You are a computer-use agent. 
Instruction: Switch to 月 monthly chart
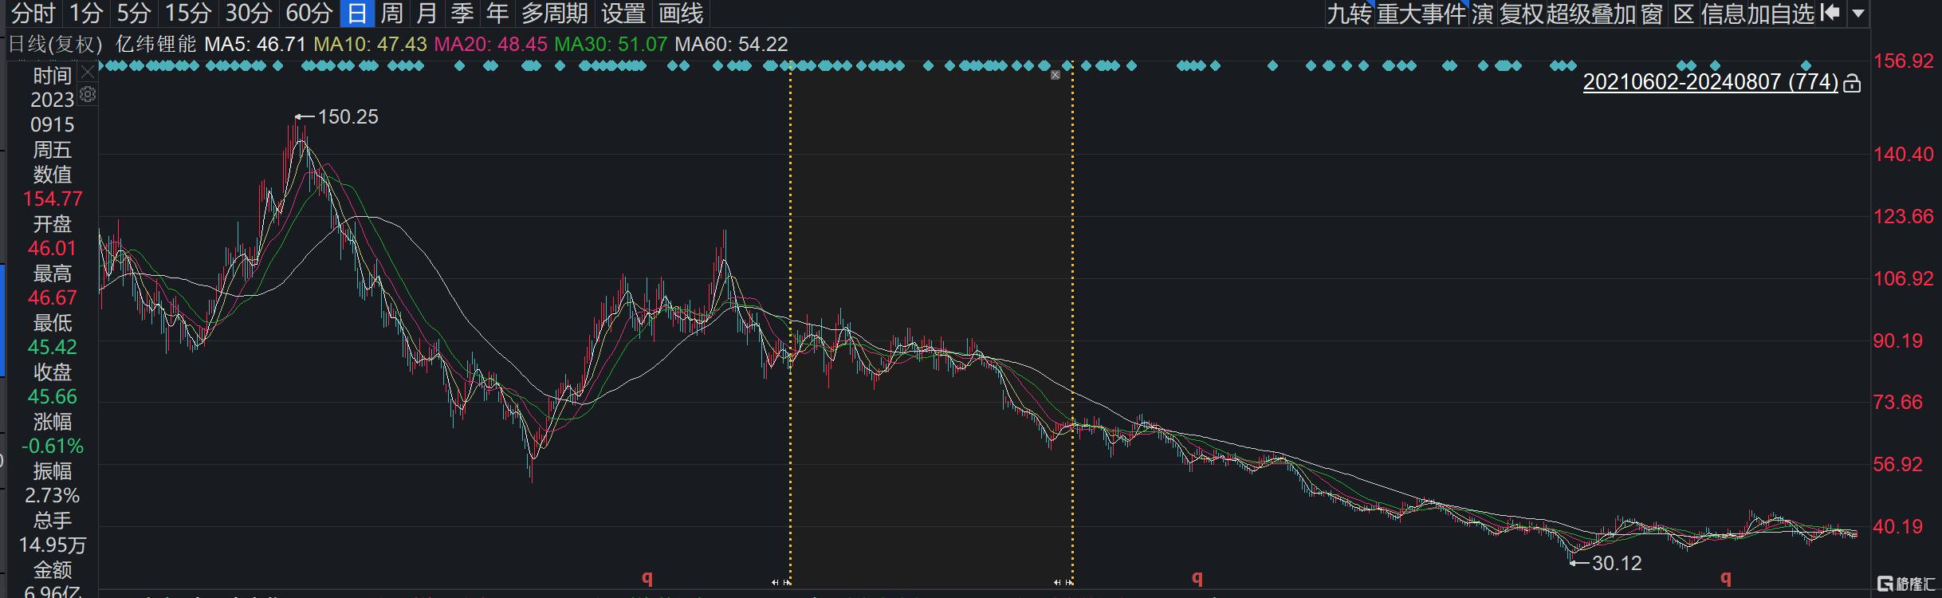click(427, 13)
